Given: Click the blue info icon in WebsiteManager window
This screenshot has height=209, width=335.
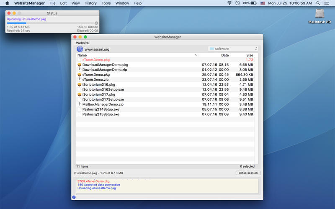Looking at the screenshot, I should click(74, 197).
